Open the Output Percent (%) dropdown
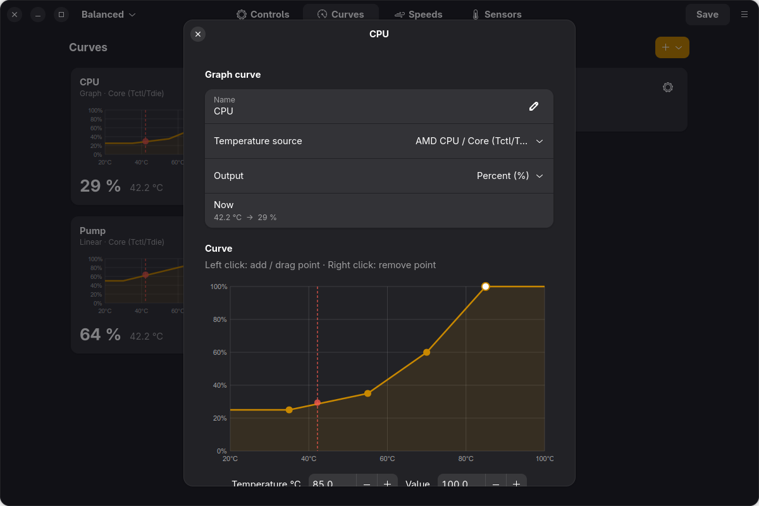 tap(379, 176)
